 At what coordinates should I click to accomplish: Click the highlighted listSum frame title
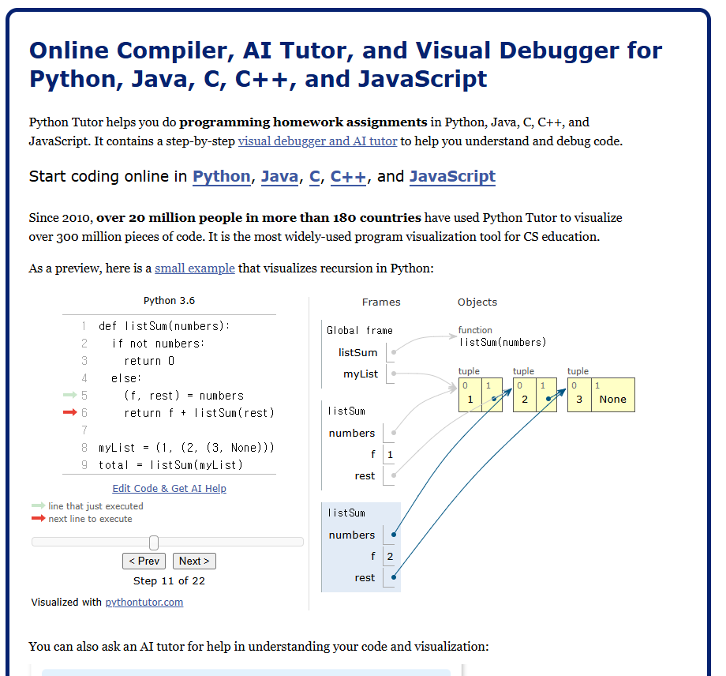346,513
